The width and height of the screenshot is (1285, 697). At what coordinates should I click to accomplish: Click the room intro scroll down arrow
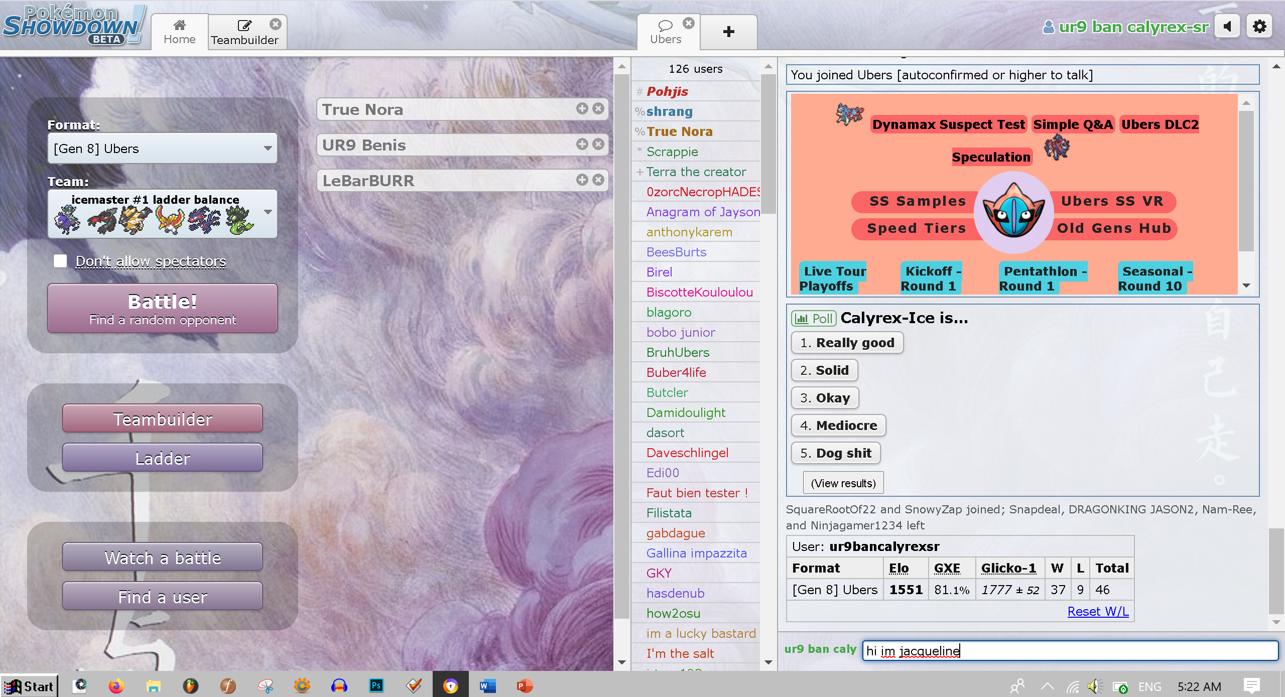click(1246, 286)
